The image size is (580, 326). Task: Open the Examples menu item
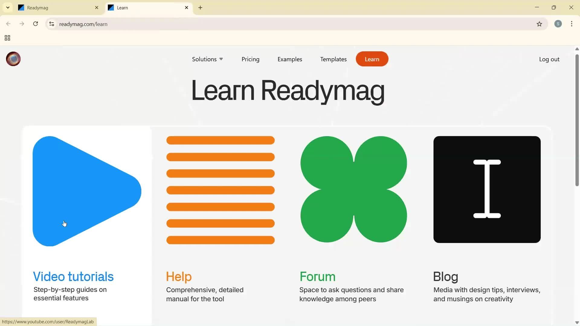click(289, 59)
